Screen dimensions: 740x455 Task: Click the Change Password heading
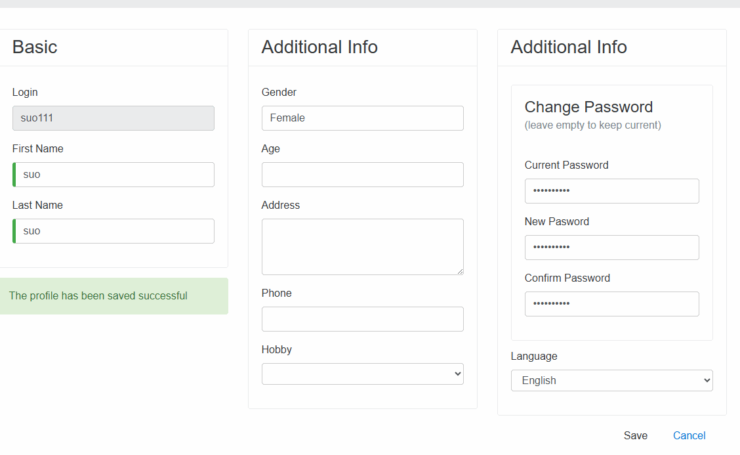coord(588,107)
